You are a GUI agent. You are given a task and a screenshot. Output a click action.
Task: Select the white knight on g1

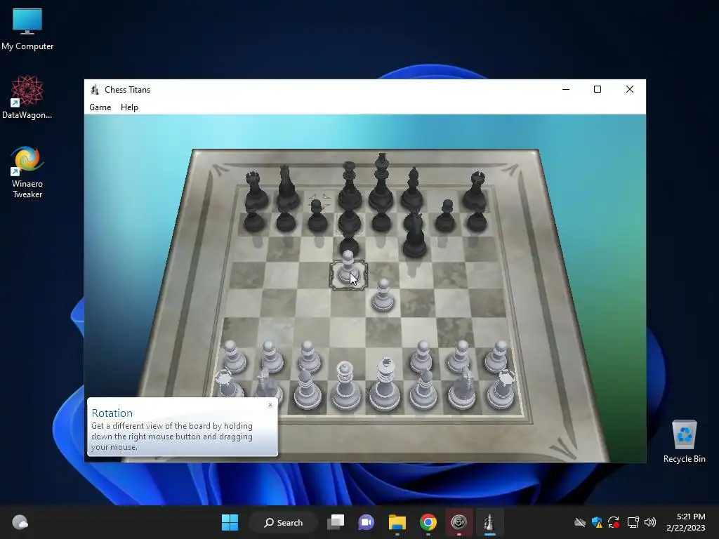point(462,389)
